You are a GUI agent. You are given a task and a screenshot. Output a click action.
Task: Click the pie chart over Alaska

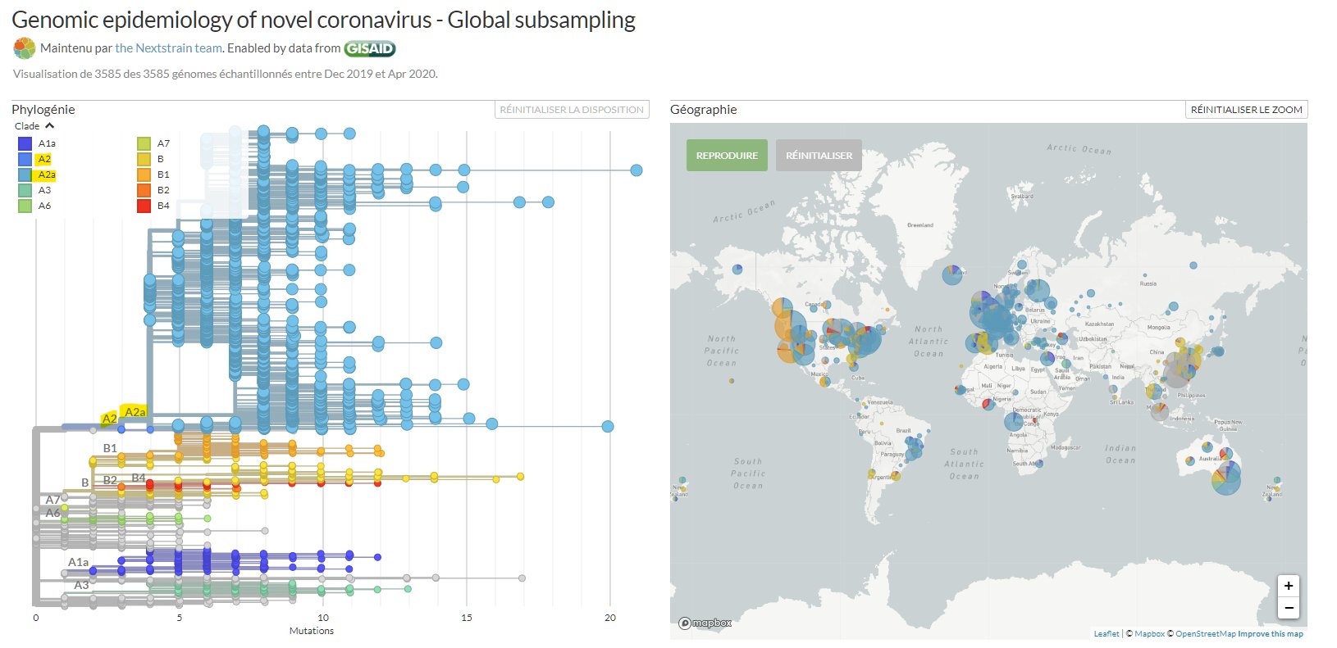click(737, 270)
